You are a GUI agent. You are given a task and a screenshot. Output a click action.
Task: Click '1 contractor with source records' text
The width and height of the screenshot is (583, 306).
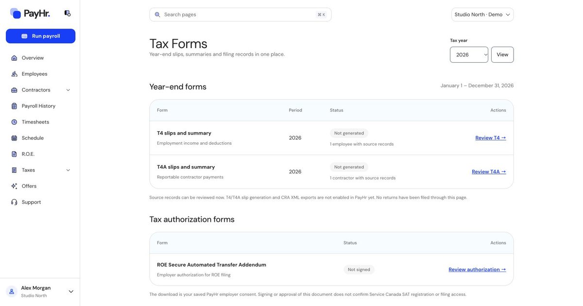click(x=362, y=178)
